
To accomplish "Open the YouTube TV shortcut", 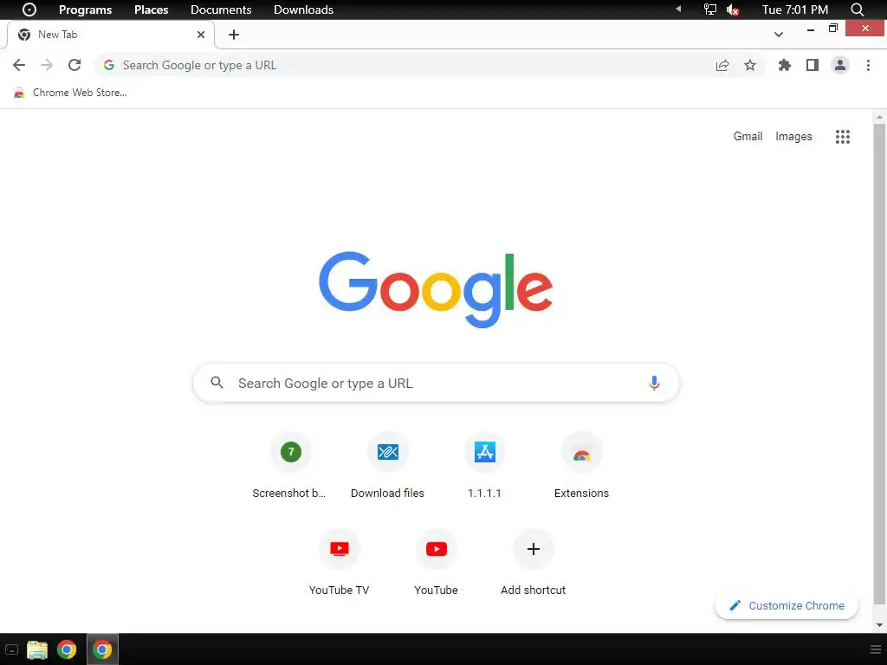I will click(x=340, y=563).
